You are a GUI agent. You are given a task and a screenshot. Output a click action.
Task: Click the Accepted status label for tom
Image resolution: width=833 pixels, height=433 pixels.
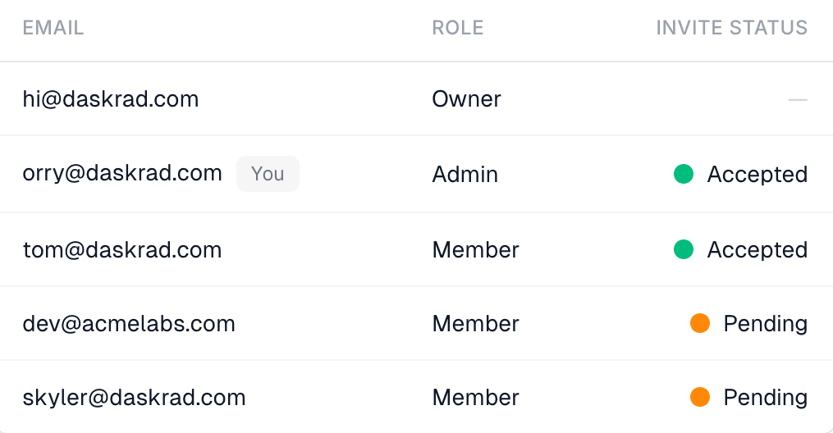(757, 249)
